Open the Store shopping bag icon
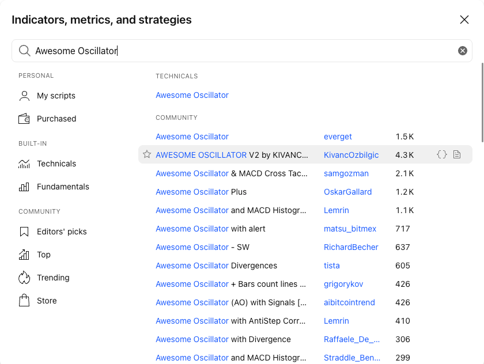 (24, 301)
